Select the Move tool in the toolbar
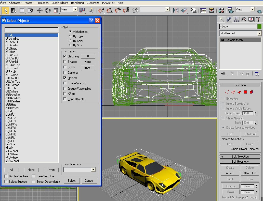The height and width of the screenshot is (201, 263). (40, 10)
